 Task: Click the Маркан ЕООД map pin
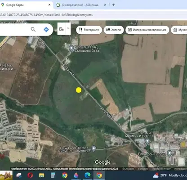[71, 49]
